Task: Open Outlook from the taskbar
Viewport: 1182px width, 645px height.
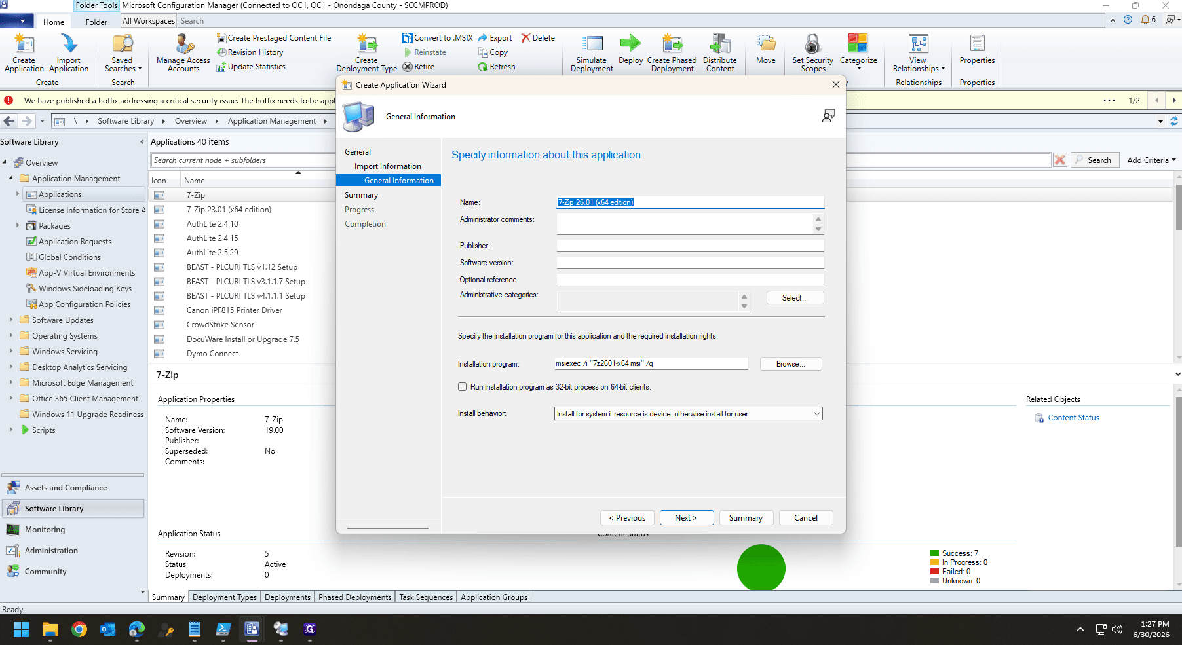Action: click(108, 629)
